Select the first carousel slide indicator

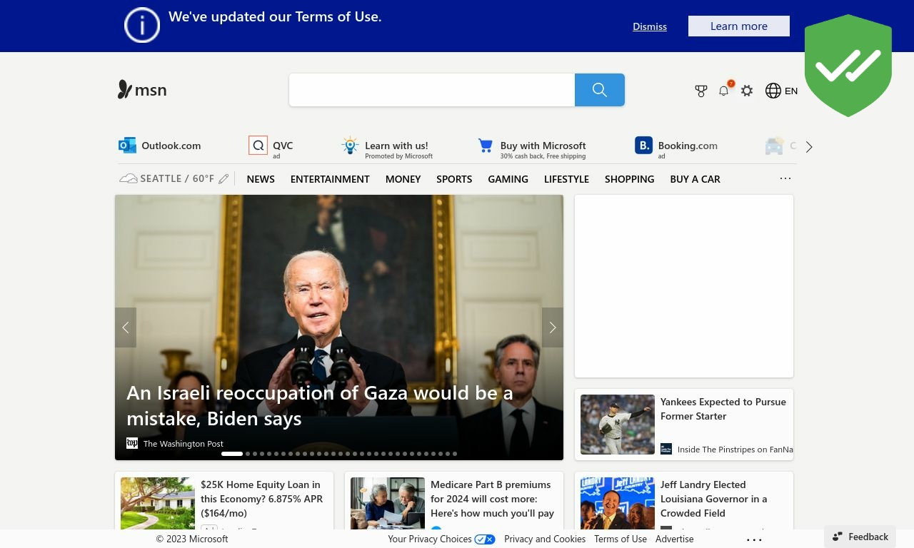coord(232,454)
